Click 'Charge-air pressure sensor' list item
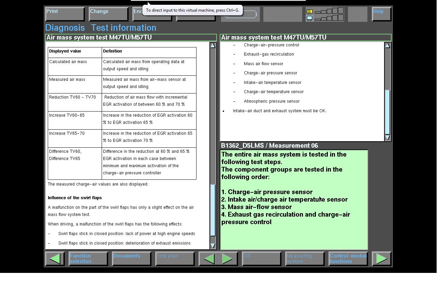 pyautogui.click(x=271, y=73)
